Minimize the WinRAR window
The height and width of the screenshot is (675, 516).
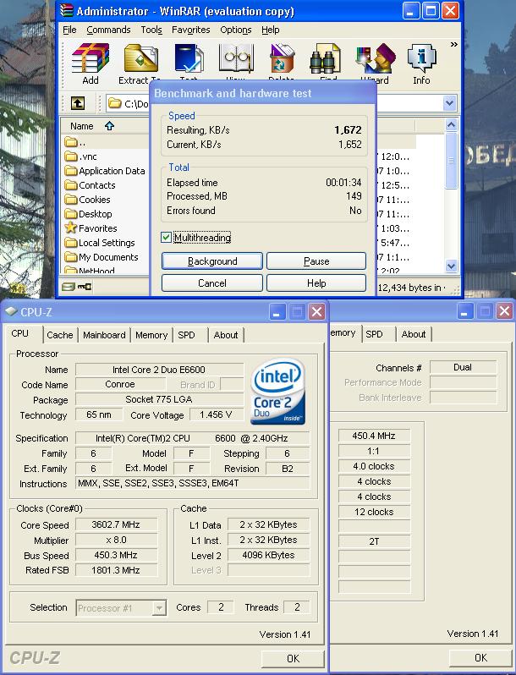(x=411, y=11)
